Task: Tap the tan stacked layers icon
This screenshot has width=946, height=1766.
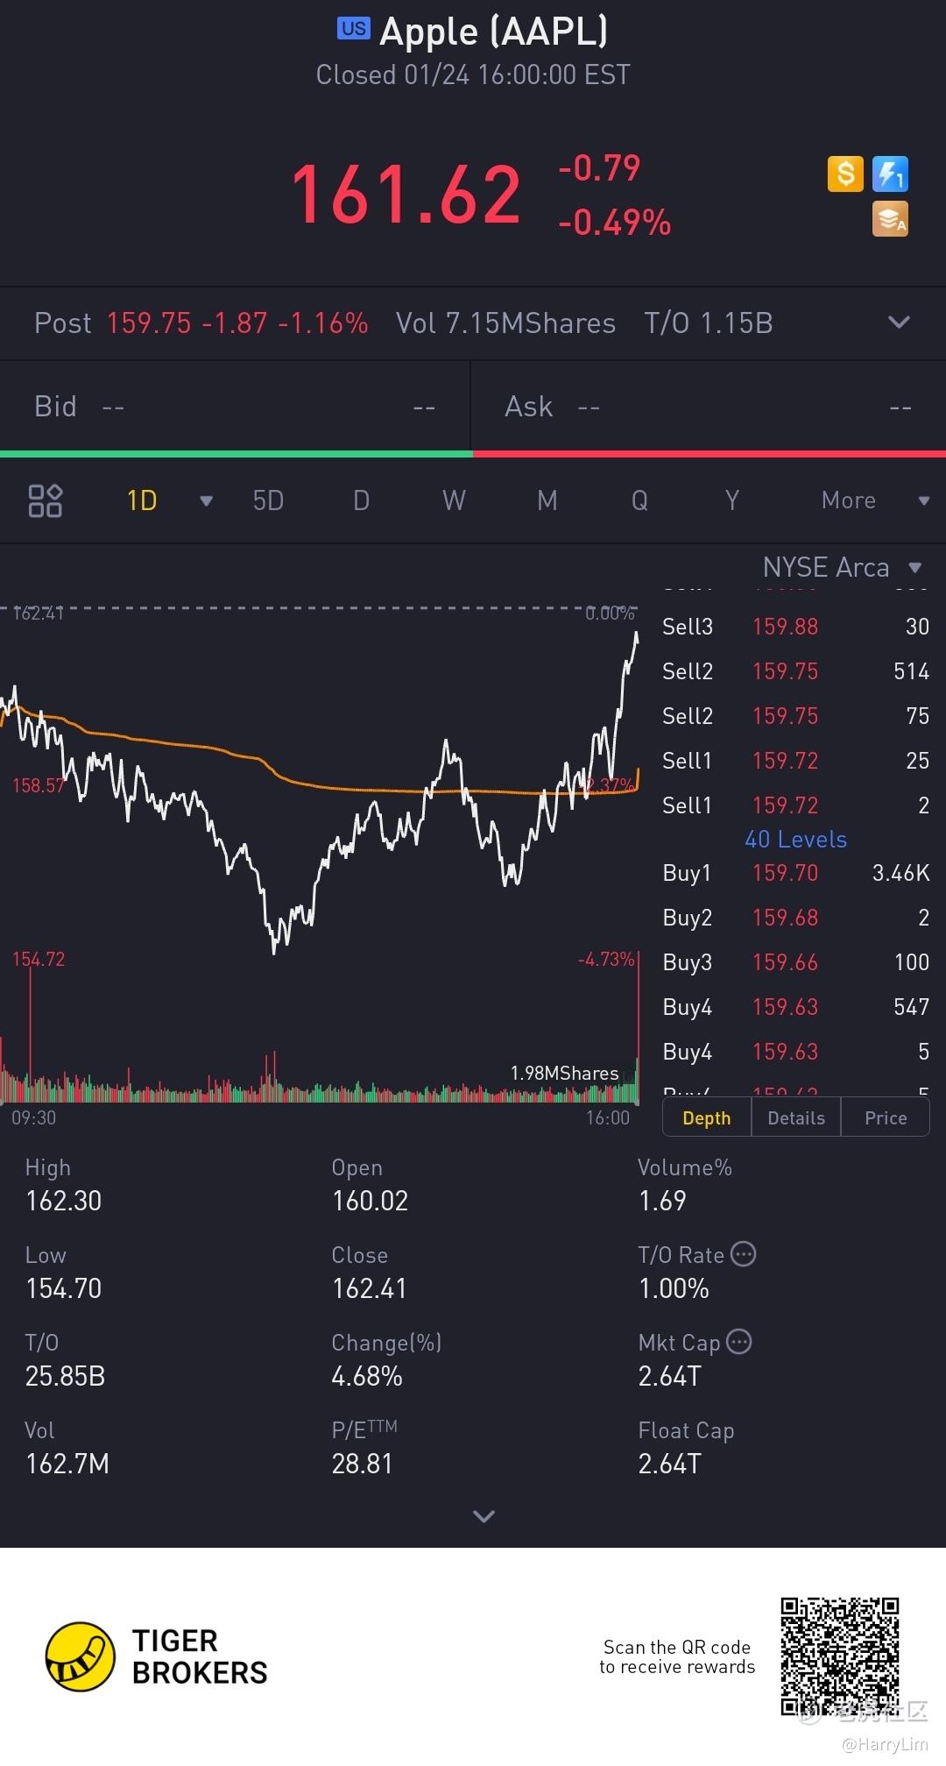Action: pyautogui.click(x=890, y=219)
